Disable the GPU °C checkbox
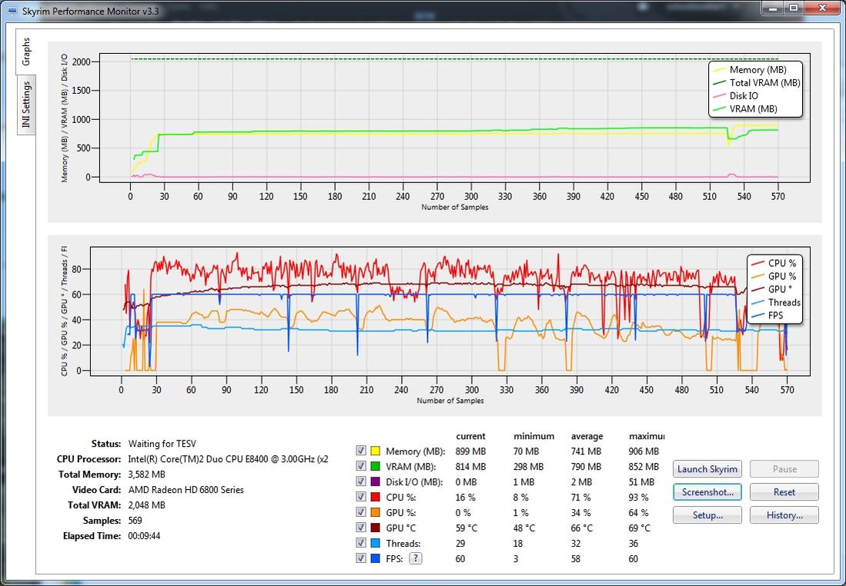The height and width of the screenshot is (586, 846). click(x=361, y=528)
